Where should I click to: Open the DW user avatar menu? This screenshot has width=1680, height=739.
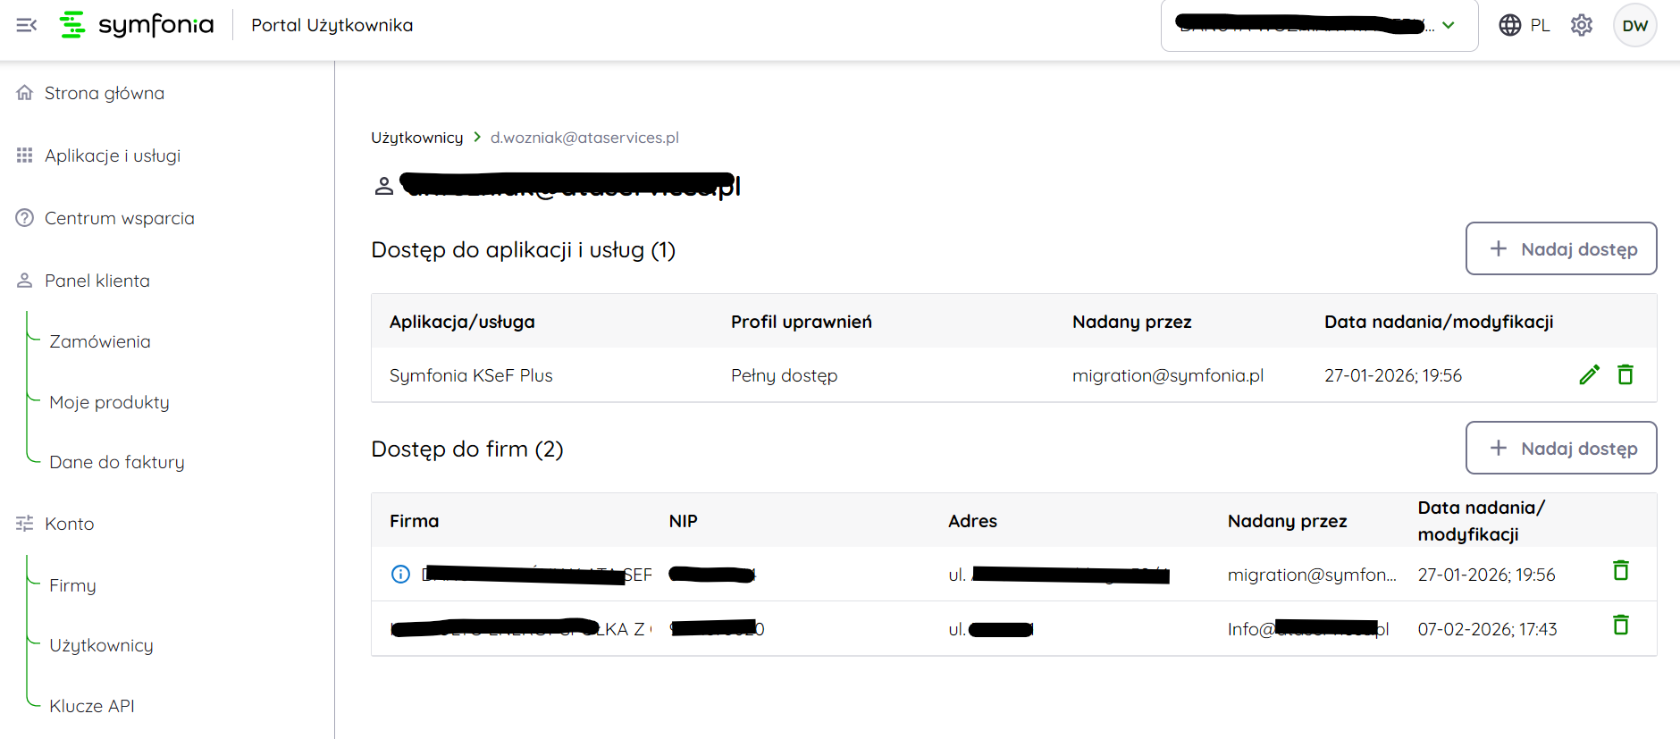click(1634, 25)
